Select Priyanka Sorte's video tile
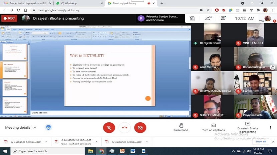The width and height of the screenshot is (277, 155). click(x=255, y=107)
